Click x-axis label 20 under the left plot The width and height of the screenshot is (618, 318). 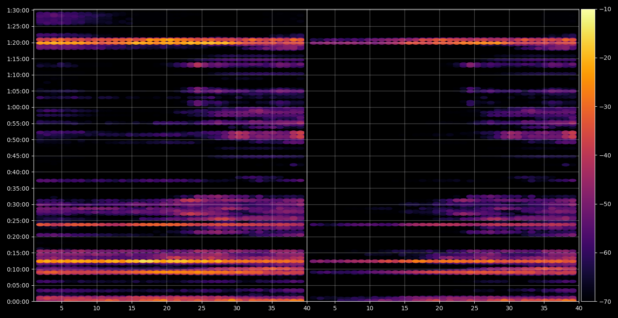tap(167, 308)
